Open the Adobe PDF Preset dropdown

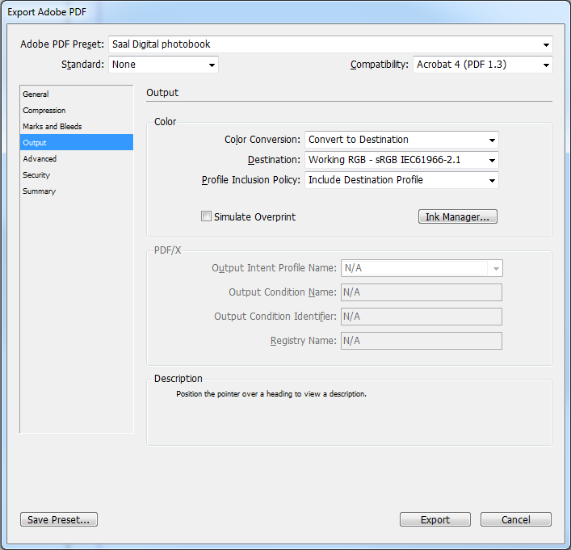pyautogui.click(x=330, y=44)
